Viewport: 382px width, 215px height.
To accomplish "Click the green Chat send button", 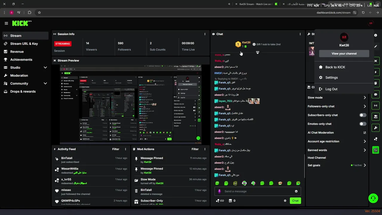I will click(295, 201).
